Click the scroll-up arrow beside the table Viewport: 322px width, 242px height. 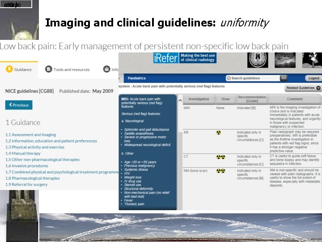point(180,100)
